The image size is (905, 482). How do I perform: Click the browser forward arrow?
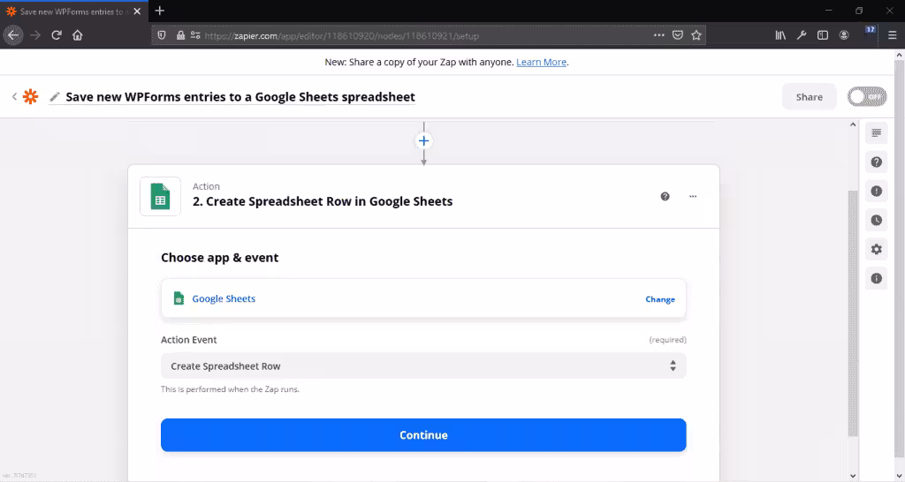[35, 35]
